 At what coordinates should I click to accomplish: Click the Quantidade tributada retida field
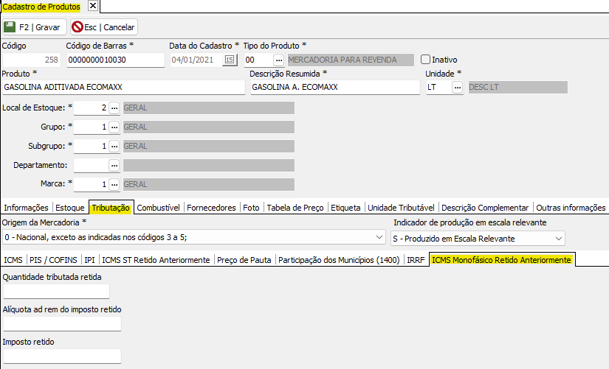click(x=56, y=292)
